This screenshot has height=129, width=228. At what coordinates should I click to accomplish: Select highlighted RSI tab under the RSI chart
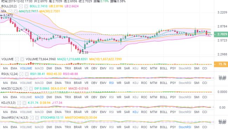pos(112,83)
